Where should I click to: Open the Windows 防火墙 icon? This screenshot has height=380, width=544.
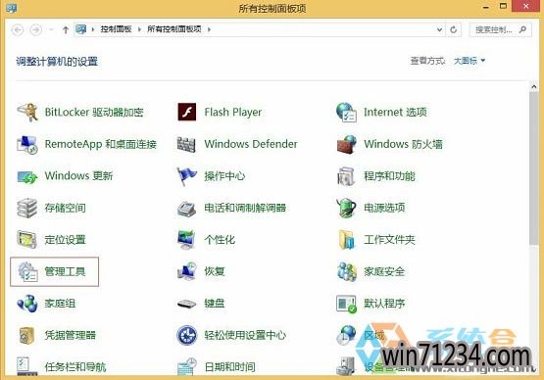click(x=346, y=144)
